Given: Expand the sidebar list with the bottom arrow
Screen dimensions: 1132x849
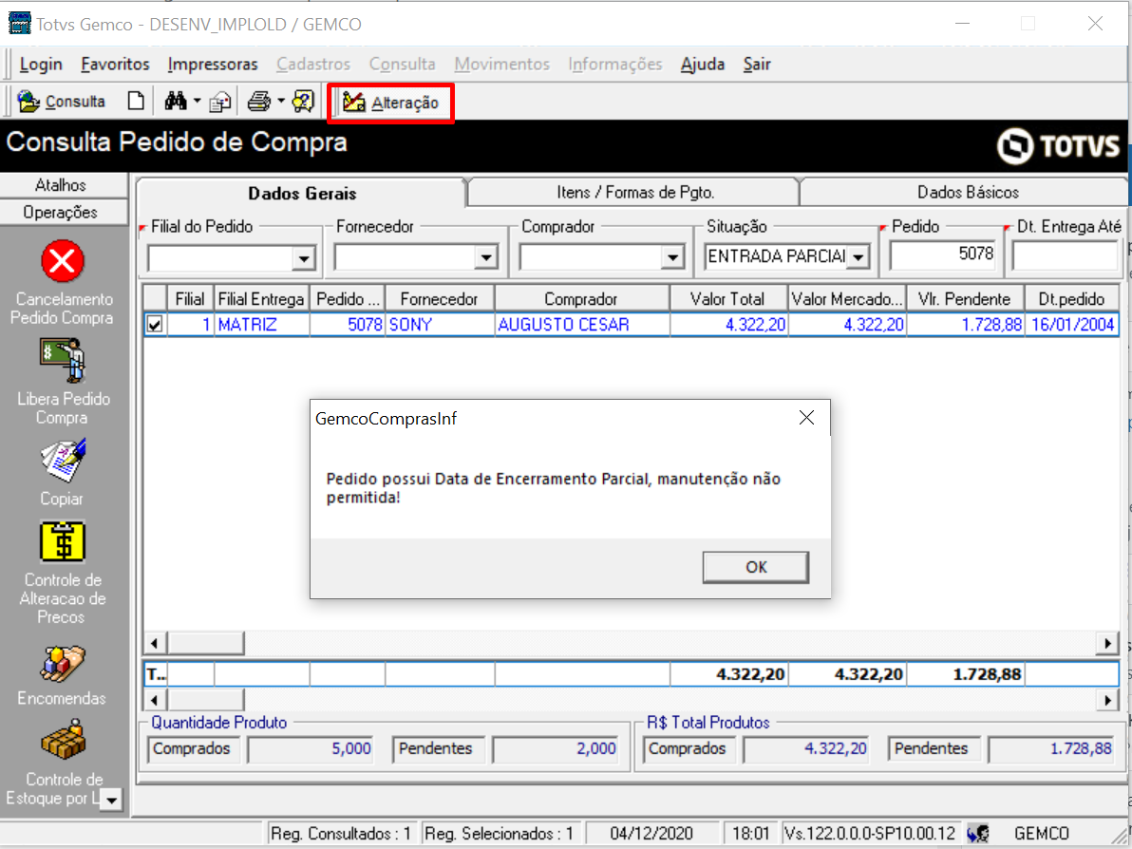Looking at the screenshot, I should click(111, 800).
